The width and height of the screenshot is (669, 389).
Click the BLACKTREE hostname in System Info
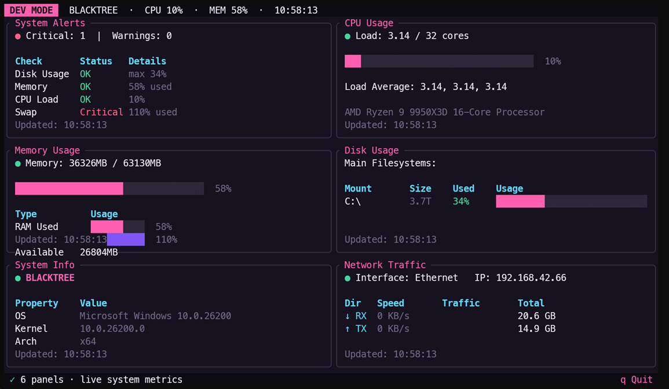pos(50,278)
